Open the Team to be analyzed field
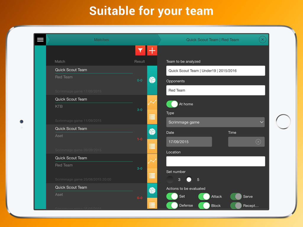Viewport: 303px width, 227px height. pyautogui.click(x=215, y=71)
